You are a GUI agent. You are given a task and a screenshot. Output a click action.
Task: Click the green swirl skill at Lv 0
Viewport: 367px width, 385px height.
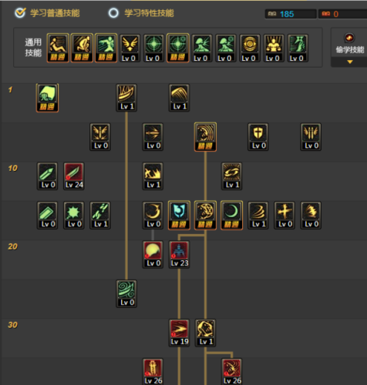tap(126, 293)
